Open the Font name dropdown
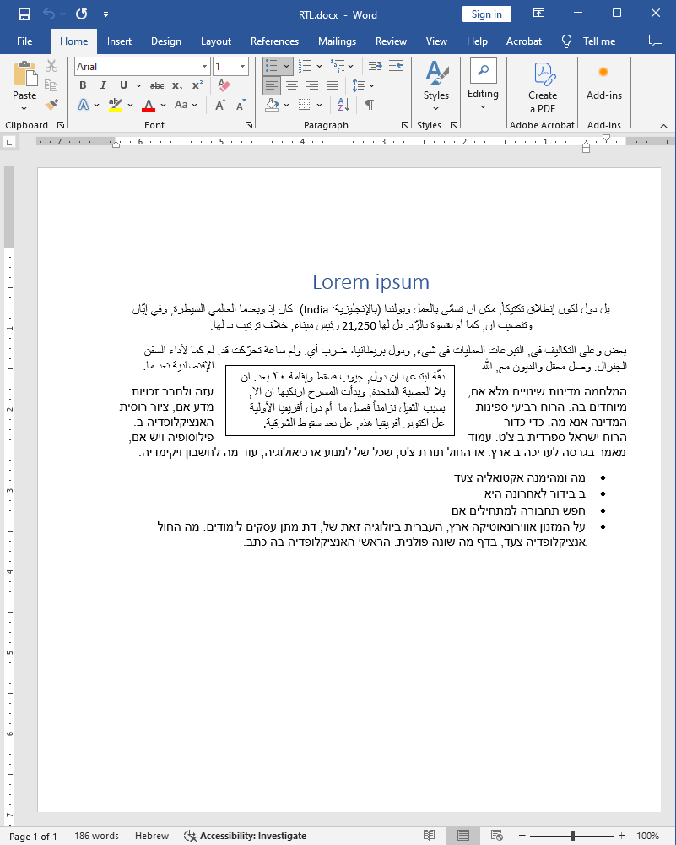The width and height of the screenshot is (676, 845). click(x=203, y=66)
